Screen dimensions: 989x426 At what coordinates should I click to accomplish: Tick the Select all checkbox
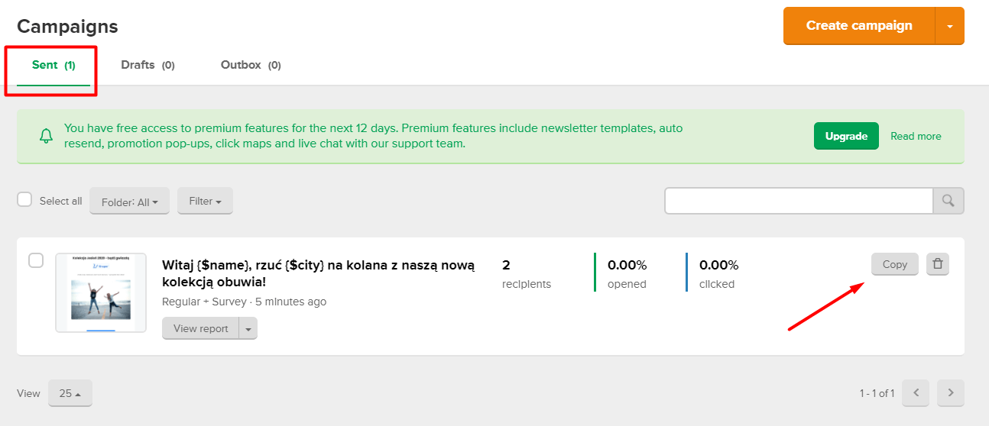pos(25,200)
